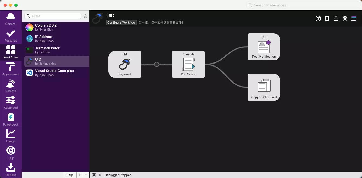Screen dimensions: 362x178
Task: Click the Configure Workflow button
Action: point(121,22)
